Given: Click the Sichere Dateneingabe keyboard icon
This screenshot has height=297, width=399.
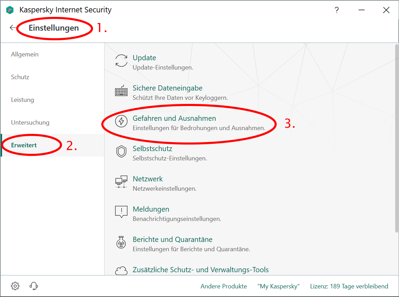Looking at the screenshot, I should [121, 91].
